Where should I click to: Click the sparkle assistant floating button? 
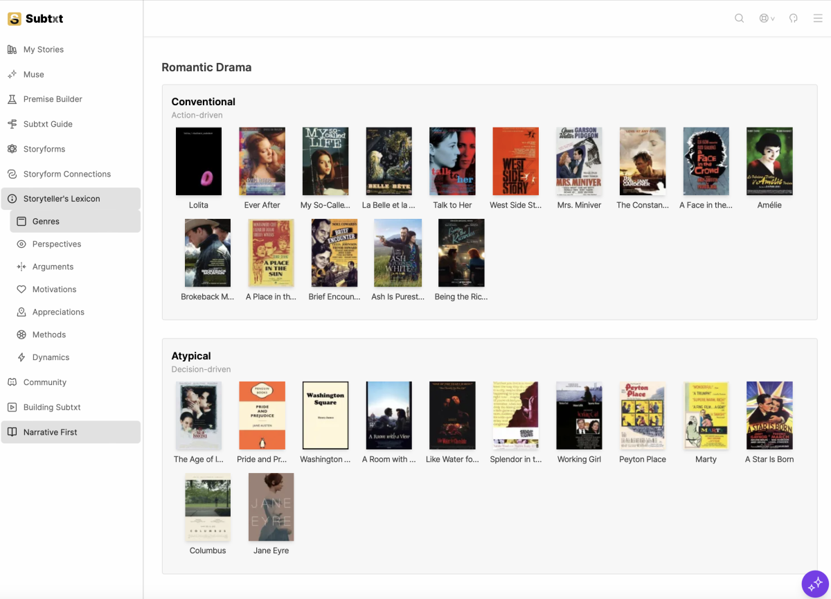pos(815,584)
